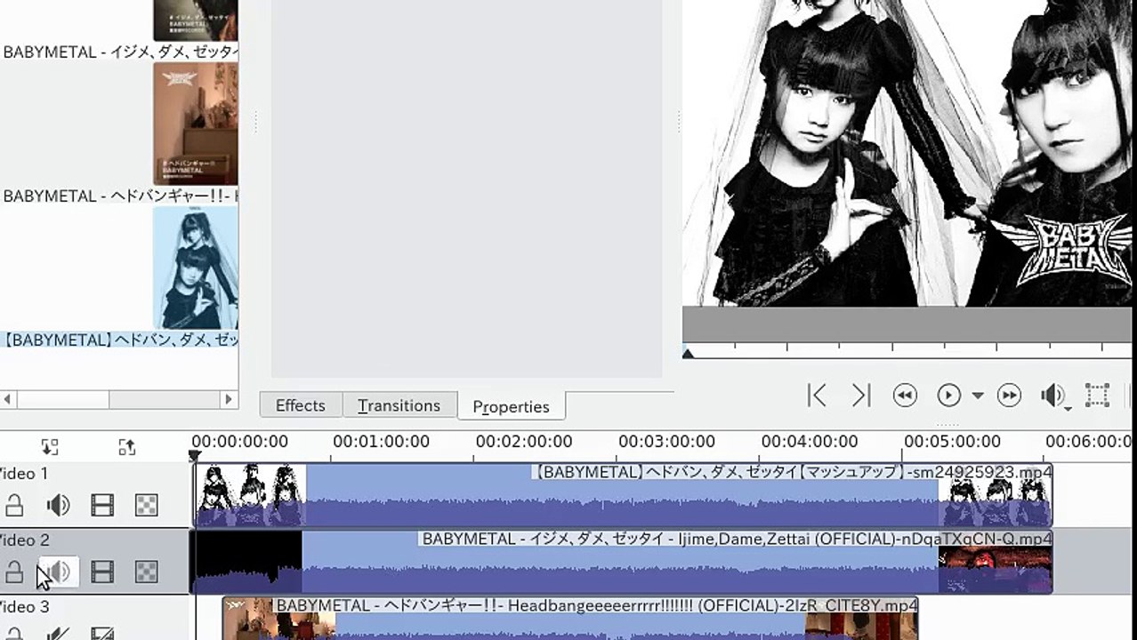Hide video on Video 2 track
1137x640 pixels.
click(102, 572)
